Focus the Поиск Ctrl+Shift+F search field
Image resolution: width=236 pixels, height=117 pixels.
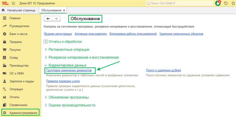point(179,3)
